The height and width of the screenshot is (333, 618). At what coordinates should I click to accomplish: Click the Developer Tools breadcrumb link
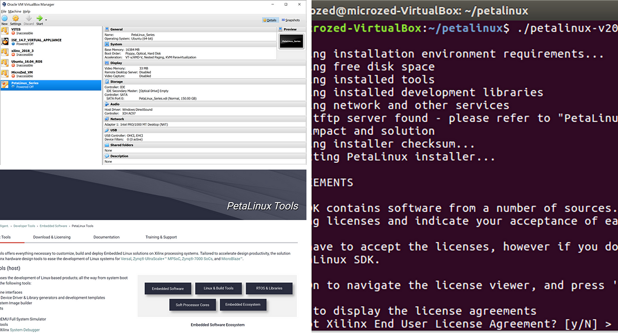[25, 226]
